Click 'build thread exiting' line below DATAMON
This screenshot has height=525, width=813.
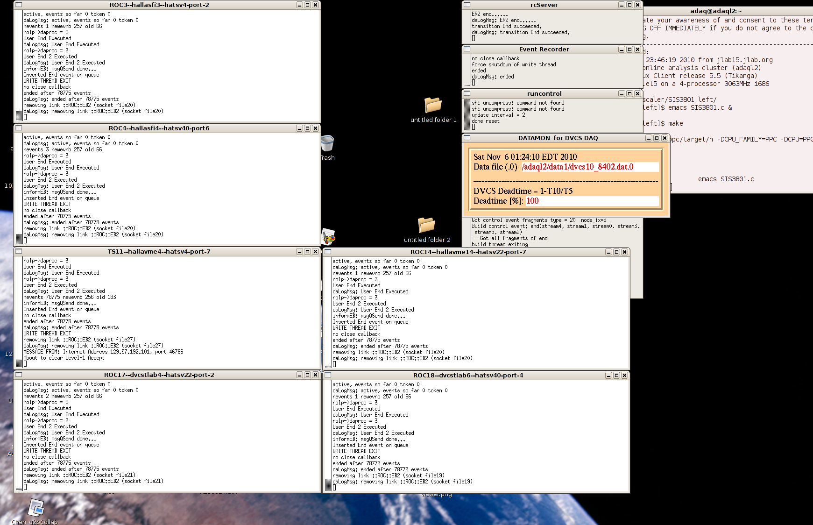[500, 244]
